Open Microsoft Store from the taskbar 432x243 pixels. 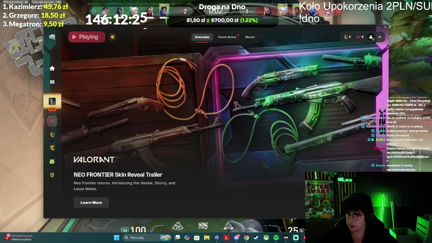[x=197, y=238]
